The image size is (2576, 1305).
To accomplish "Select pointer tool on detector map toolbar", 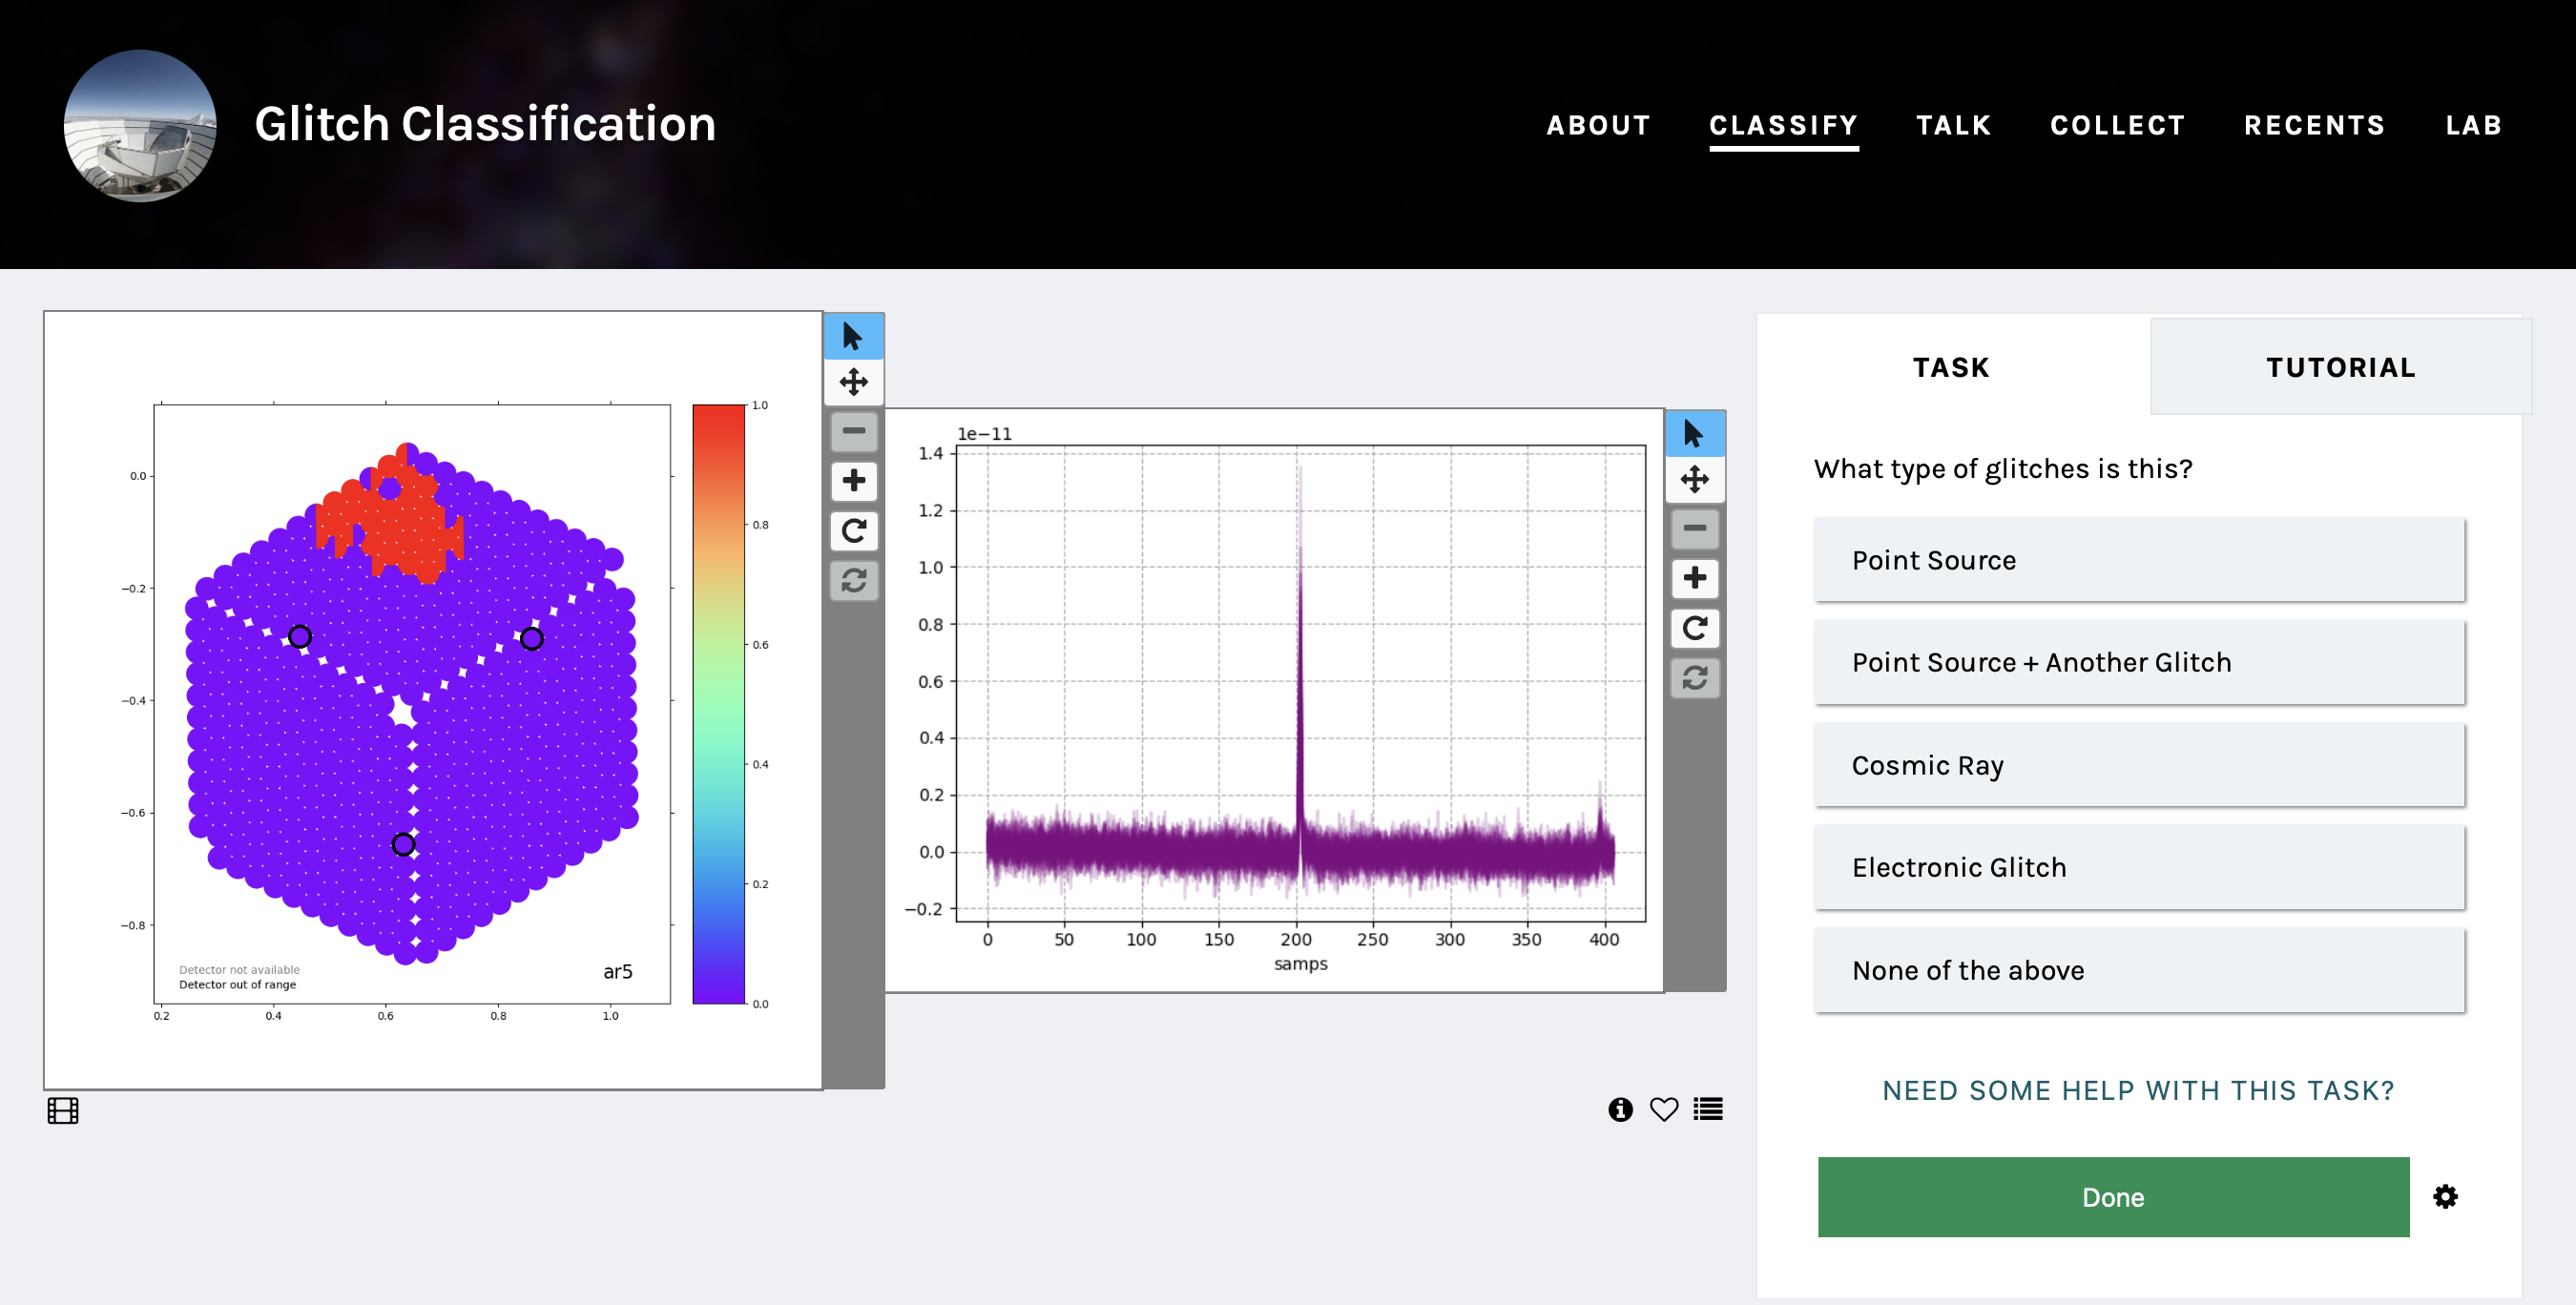I will pyautogui.click(x=853, y=336).
